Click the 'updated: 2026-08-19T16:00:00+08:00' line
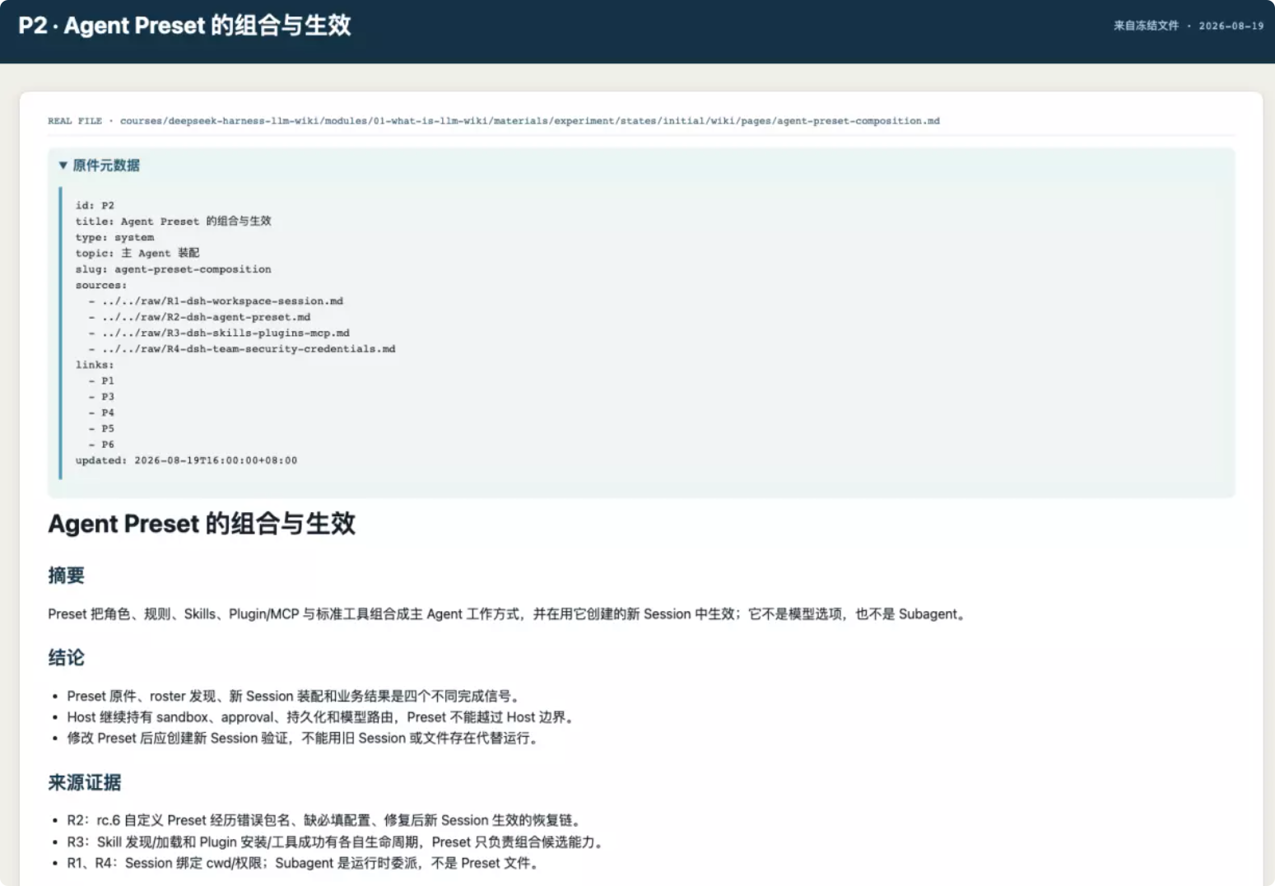The width and height of the screenshot is (1275, 886). coord(186,460)
